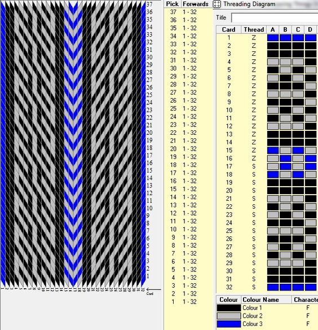Choose the blue Colour 3 swatch

click(228, 324)
